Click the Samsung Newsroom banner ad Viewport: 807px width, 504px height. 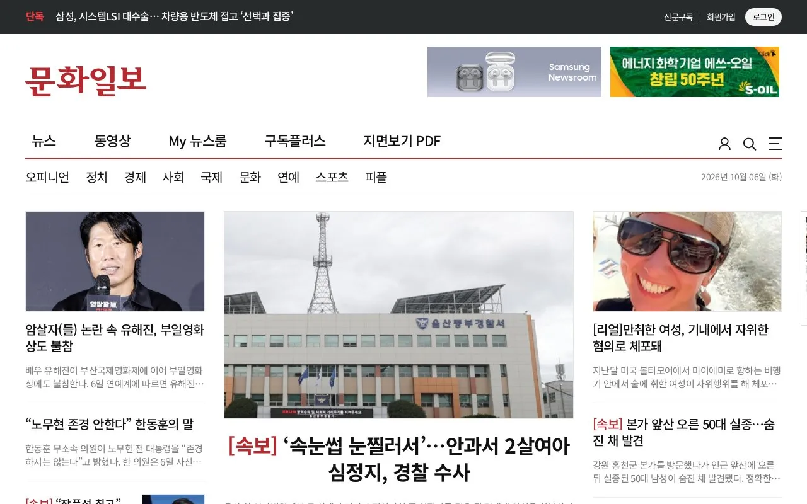(x=514, y=72)
